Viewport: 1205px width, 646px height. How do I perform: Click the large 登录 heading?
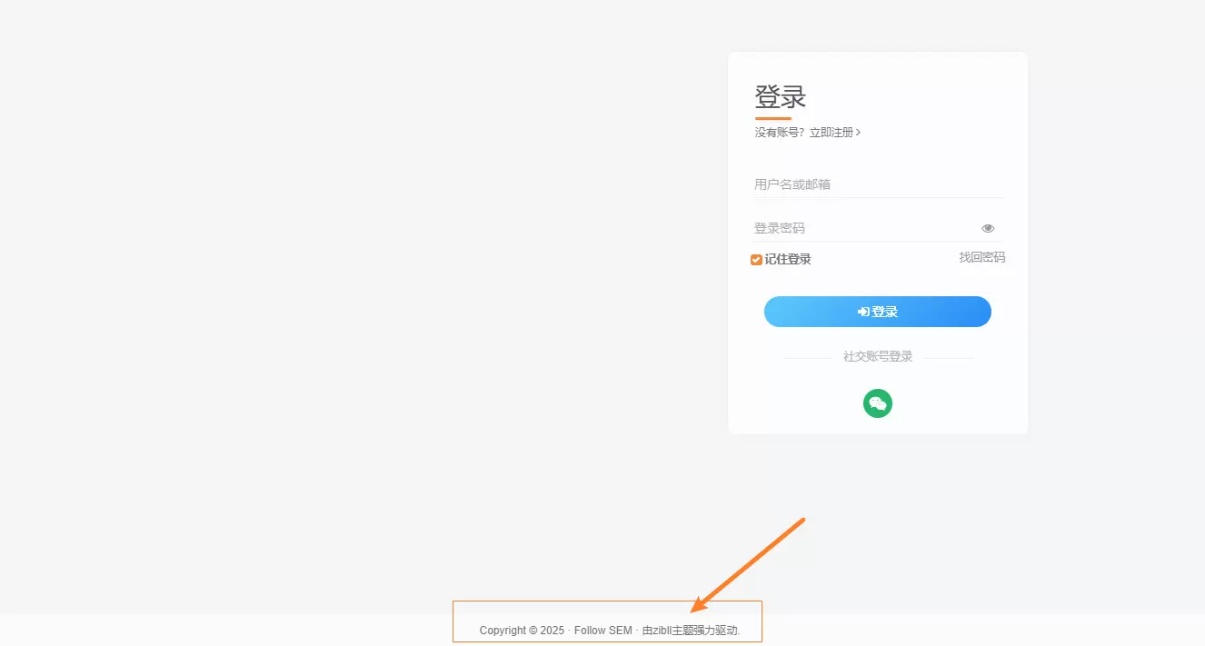pyautogui.click(x=781, y=97)
